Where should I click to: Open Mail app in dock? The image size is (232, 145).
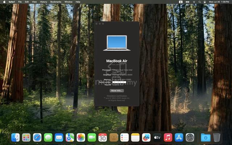59,137
